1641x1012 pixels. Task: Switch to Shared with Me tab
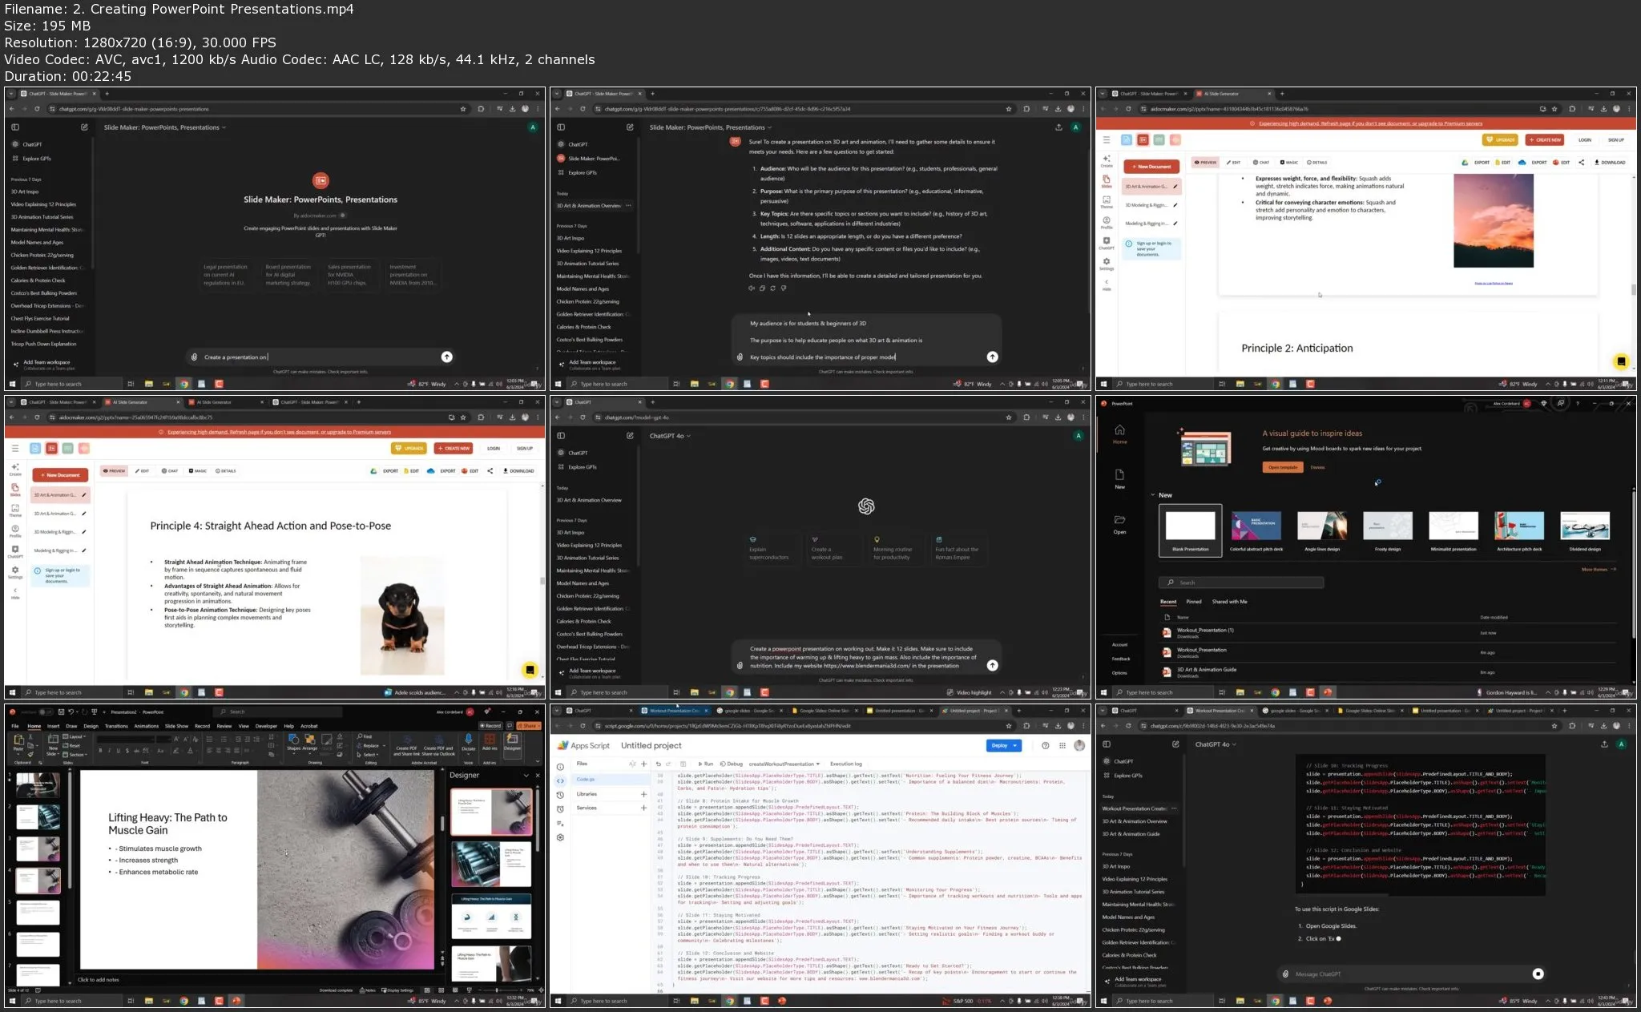click(x=1229, y=602)
